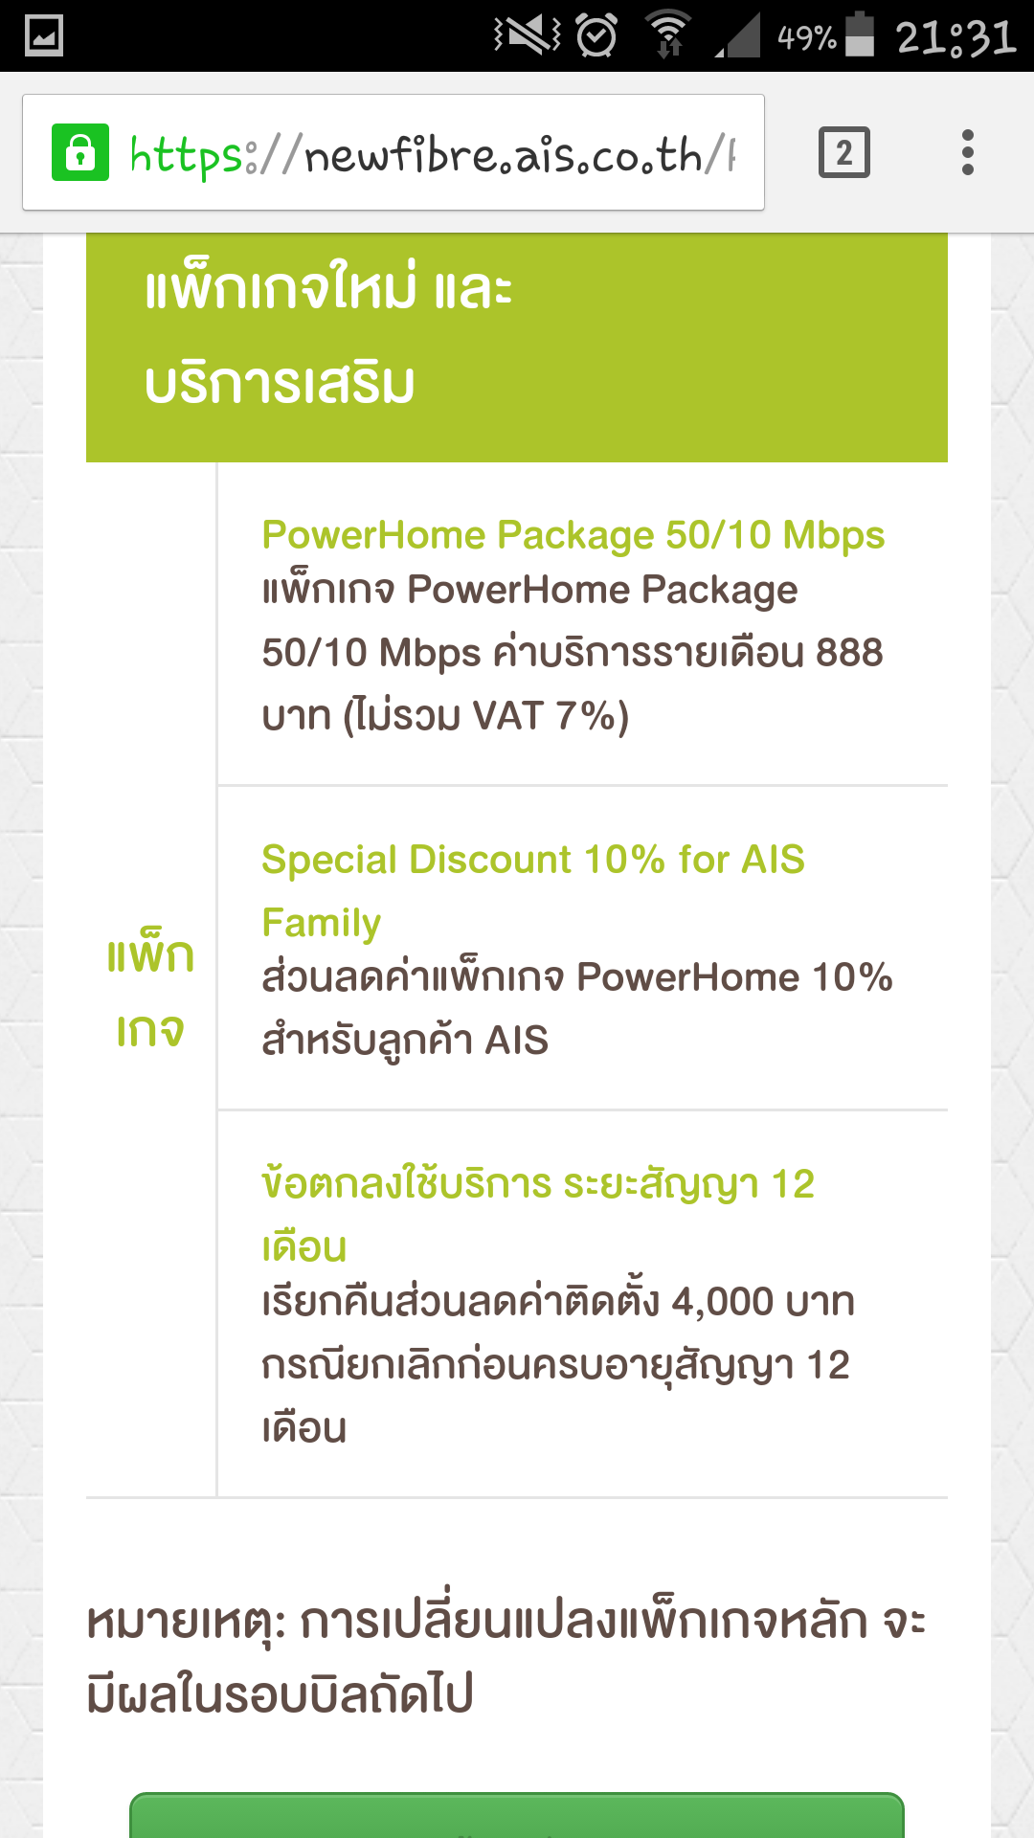The image size is (1034, 1838).
Task: Tap the green แพ็กเกจใหม่ และ บริการเสริม header
Action: (517, 335)
